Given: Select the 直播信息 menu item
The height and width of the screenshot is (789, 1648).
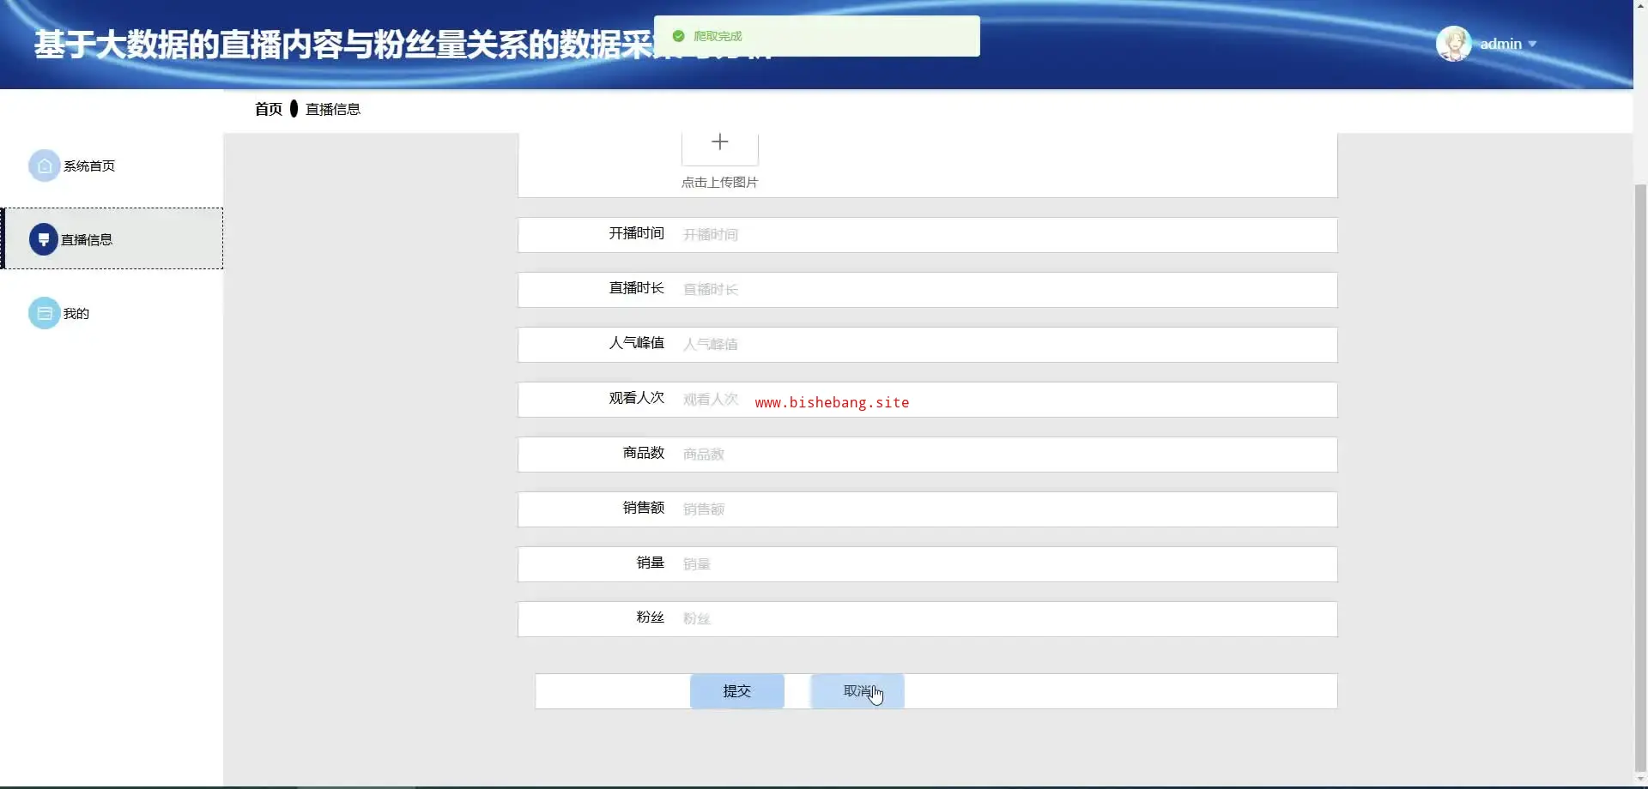Looking at the screenshot, I should click(112, 238).
